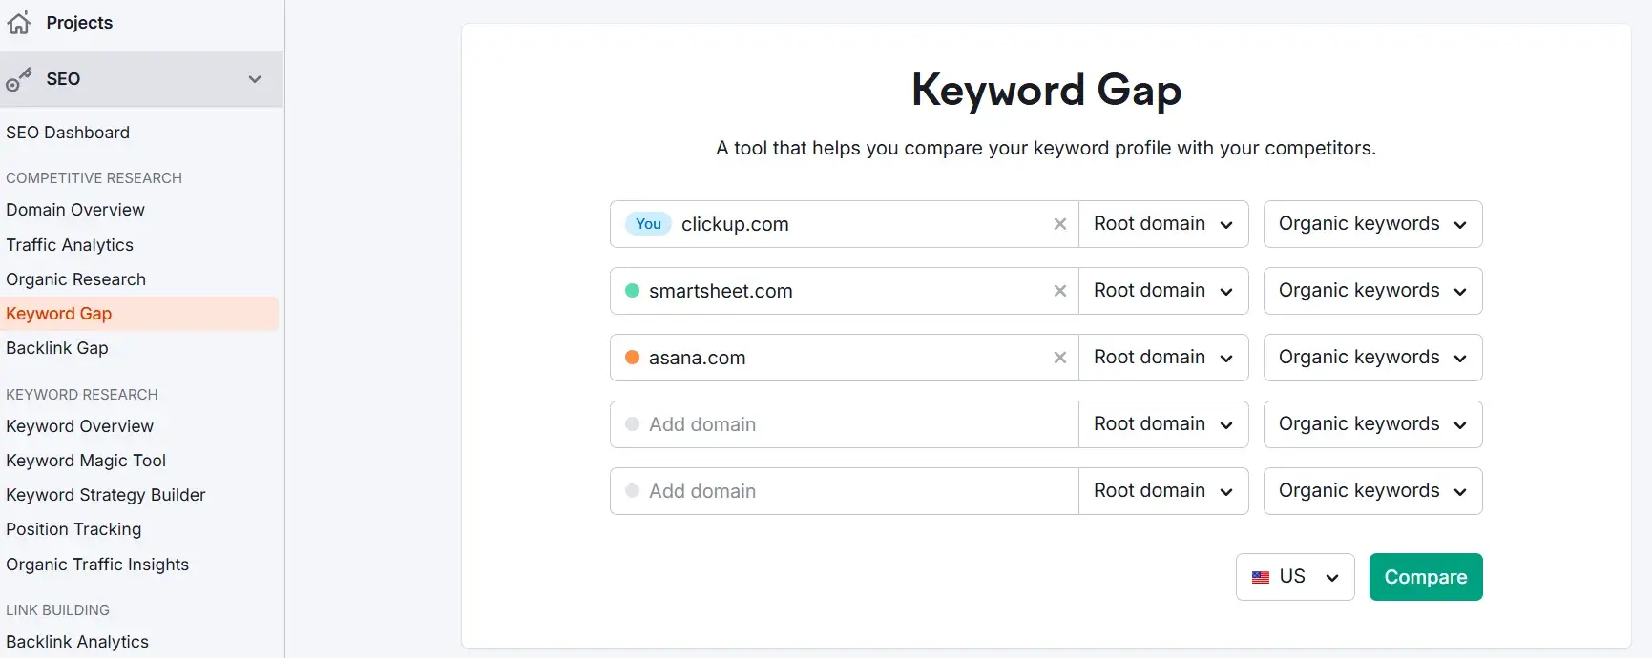
Task: Click the You badge beside clickup.com
Action: pos(648,224)
